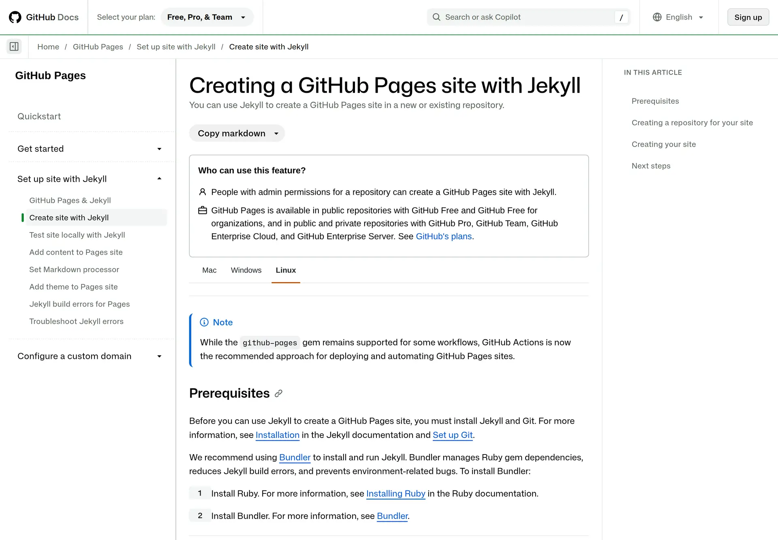Jump to Prerequisites in article outline

655,101
